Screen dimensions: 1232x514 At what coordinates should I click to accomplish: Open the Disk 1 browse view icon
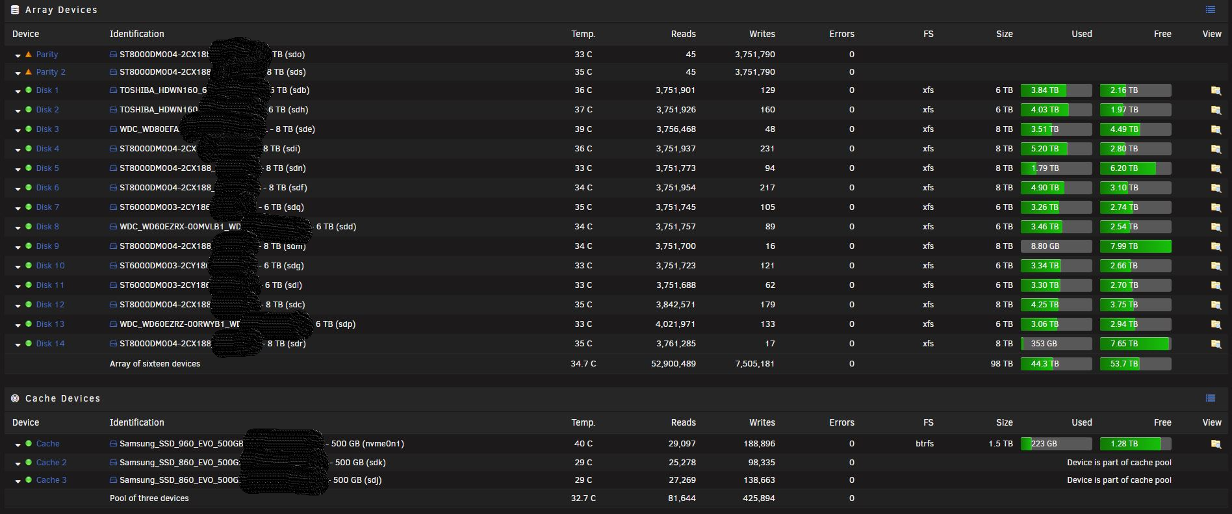coord(1216,91)
